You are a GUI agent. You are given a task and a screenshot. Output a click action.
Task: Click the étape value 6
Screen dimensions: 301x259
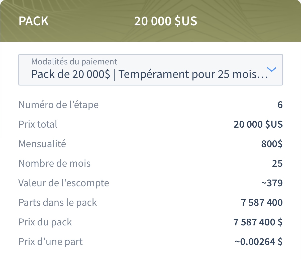(x=280, y=105)
